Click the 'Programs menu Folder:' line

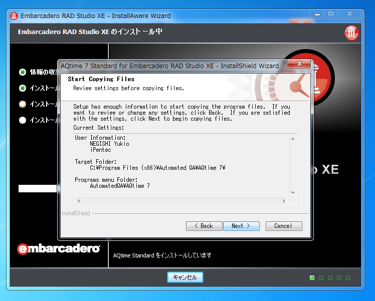106,180
